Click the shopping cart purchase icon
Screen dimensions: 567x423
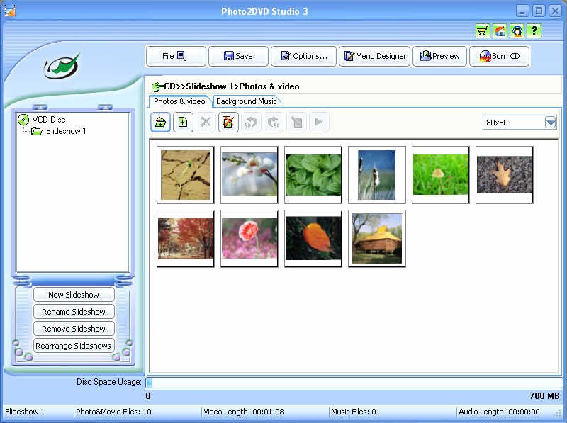(x=483, y=31)
